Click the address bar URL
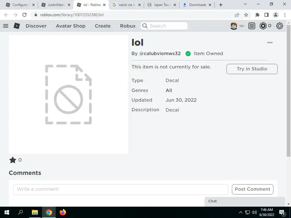 pyautogui.click(x=72, y=15)
